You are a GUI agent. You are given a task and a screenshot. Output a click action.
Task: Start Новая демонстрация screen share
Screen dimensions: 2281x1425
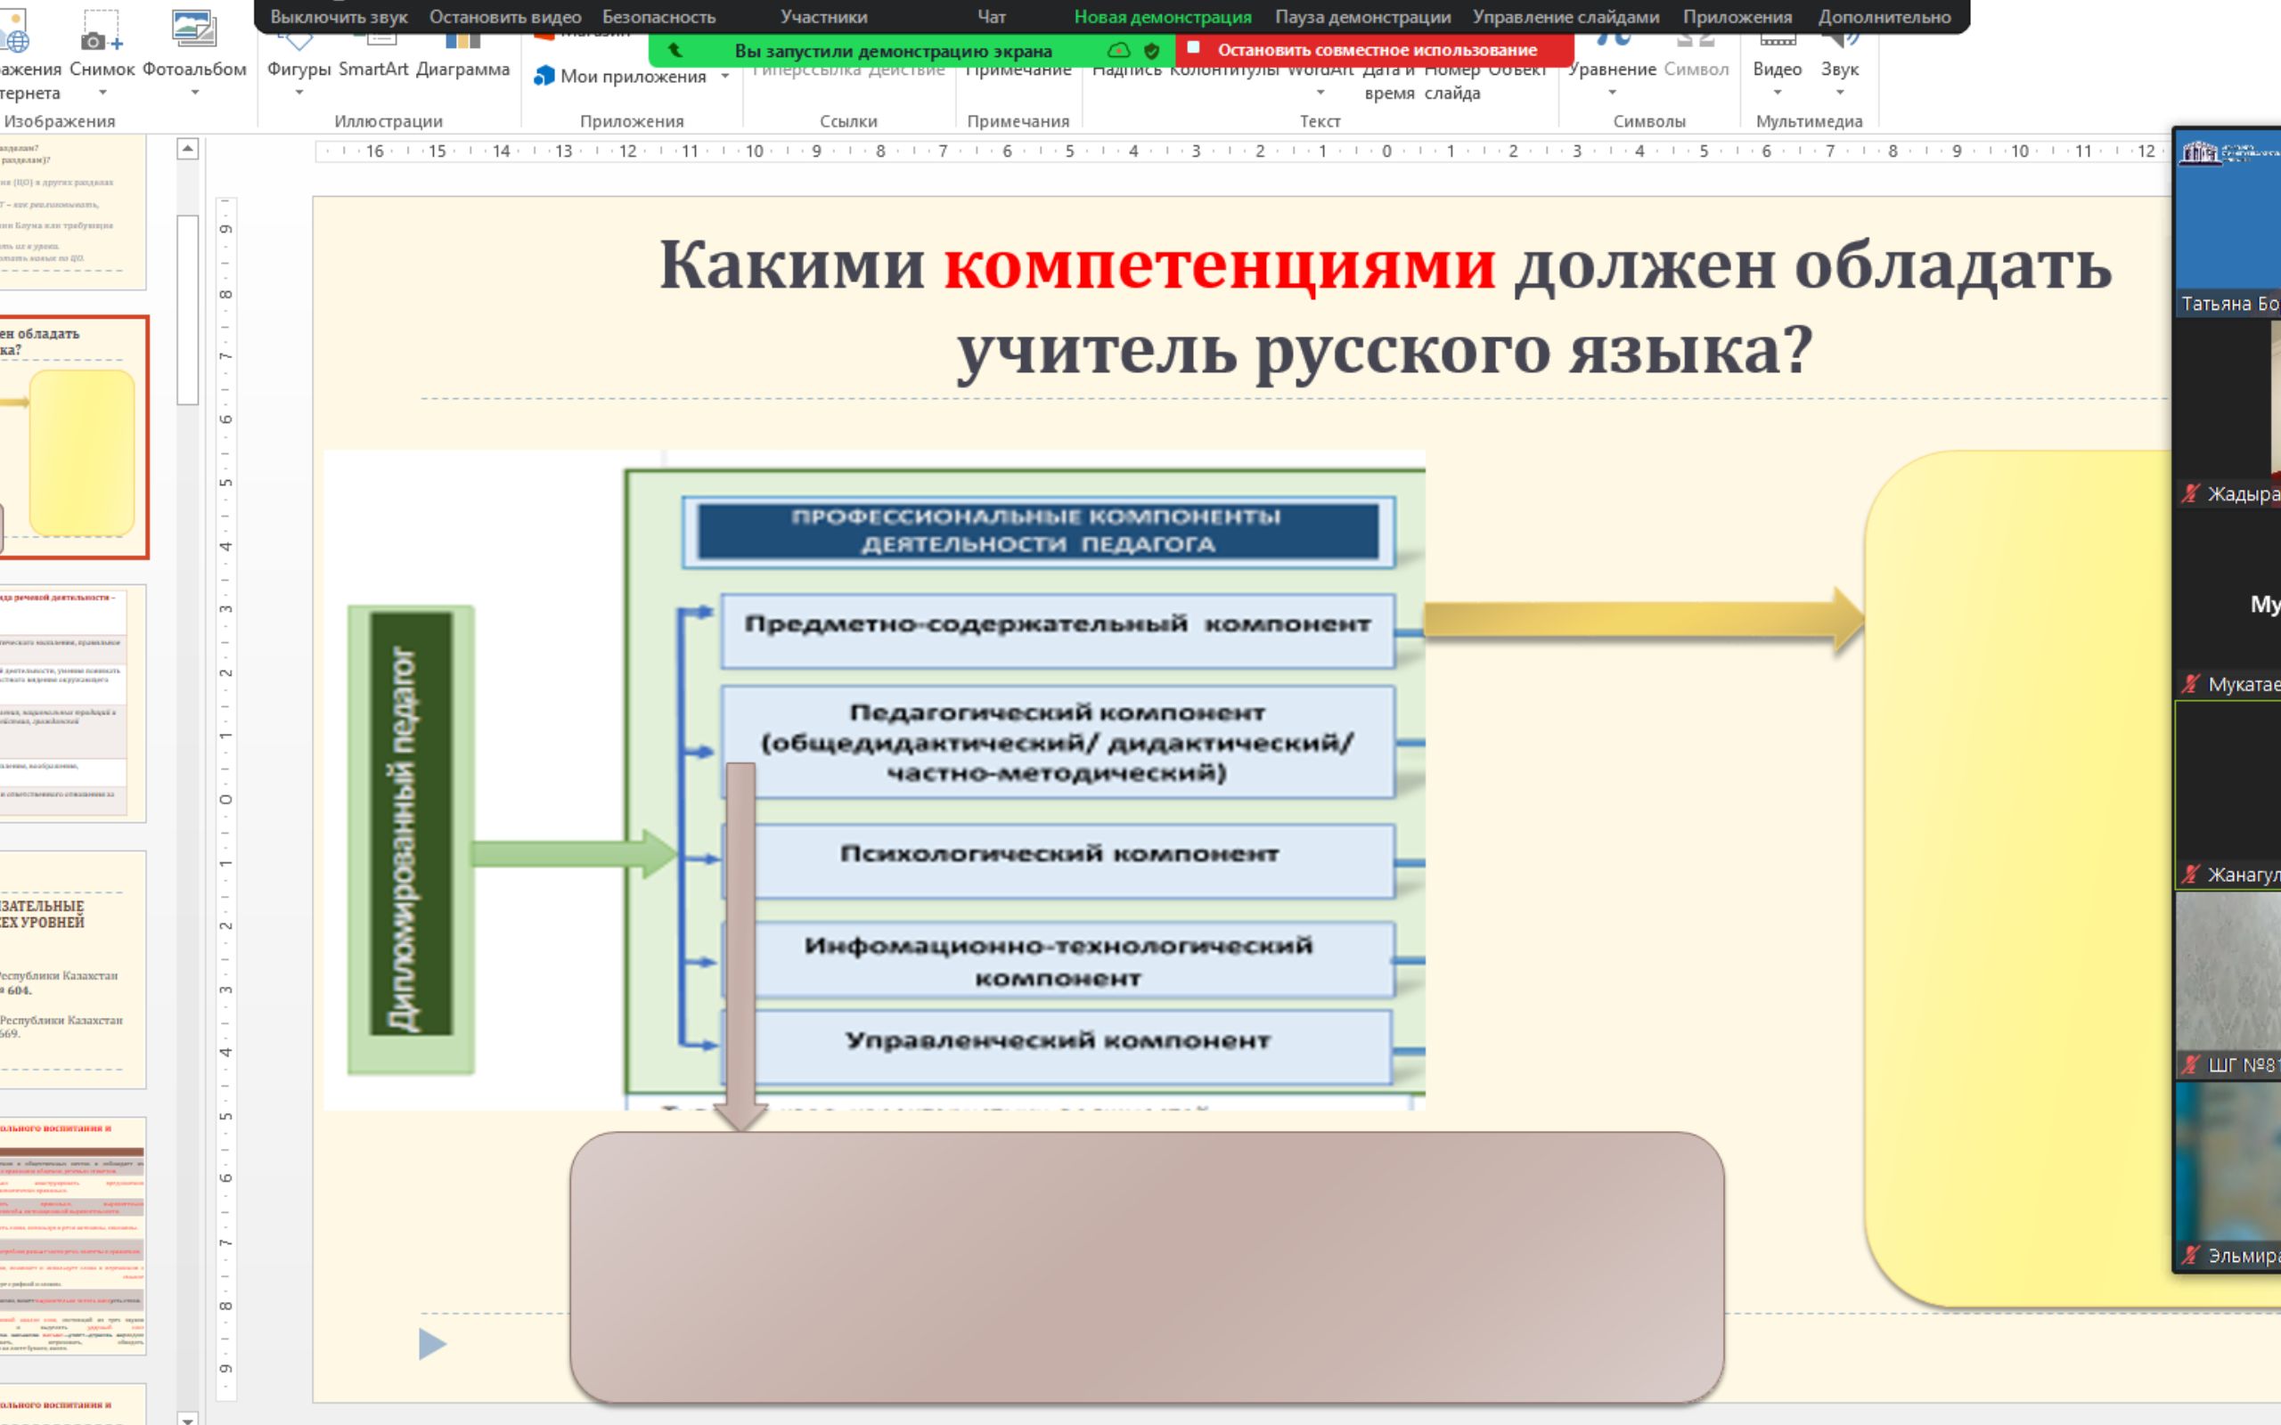pyautogui.click(x=1162, y=17)
